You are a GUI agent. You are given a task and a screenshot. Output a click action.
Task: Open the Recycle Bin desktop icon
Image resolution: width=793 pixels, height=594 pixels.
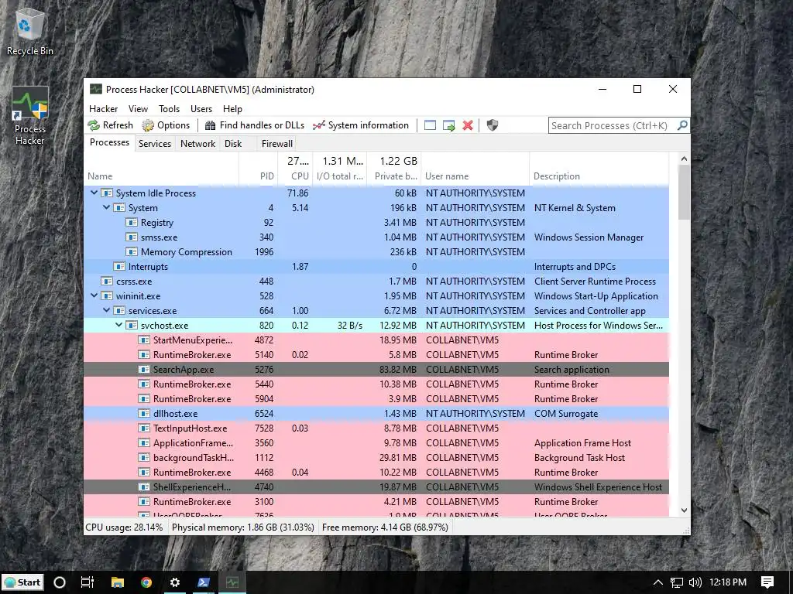coord(30,31)
